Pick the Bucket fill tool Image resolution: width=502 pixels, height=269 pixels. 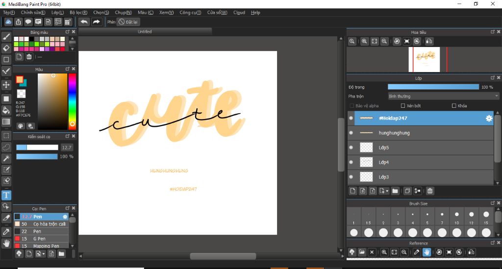point(6,109)
